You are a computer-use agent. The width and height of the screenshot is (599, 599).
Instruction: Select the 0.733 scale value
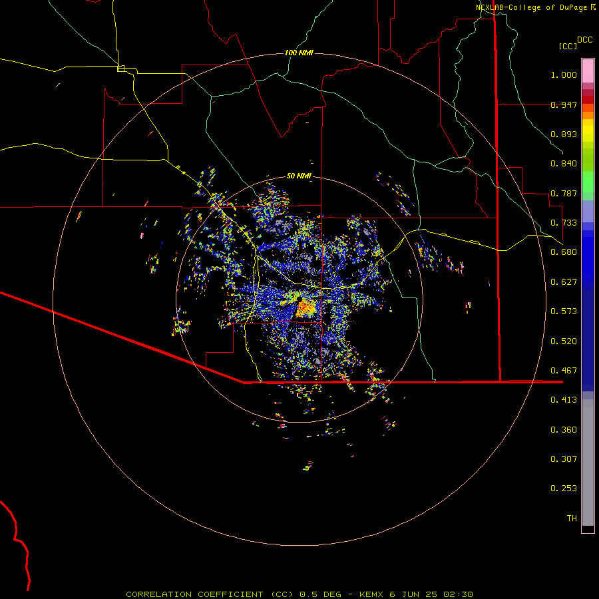564,223
